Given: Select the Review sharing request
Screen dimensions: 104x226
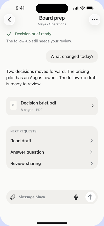Looking at the screenshot, I should click(52, 163).
